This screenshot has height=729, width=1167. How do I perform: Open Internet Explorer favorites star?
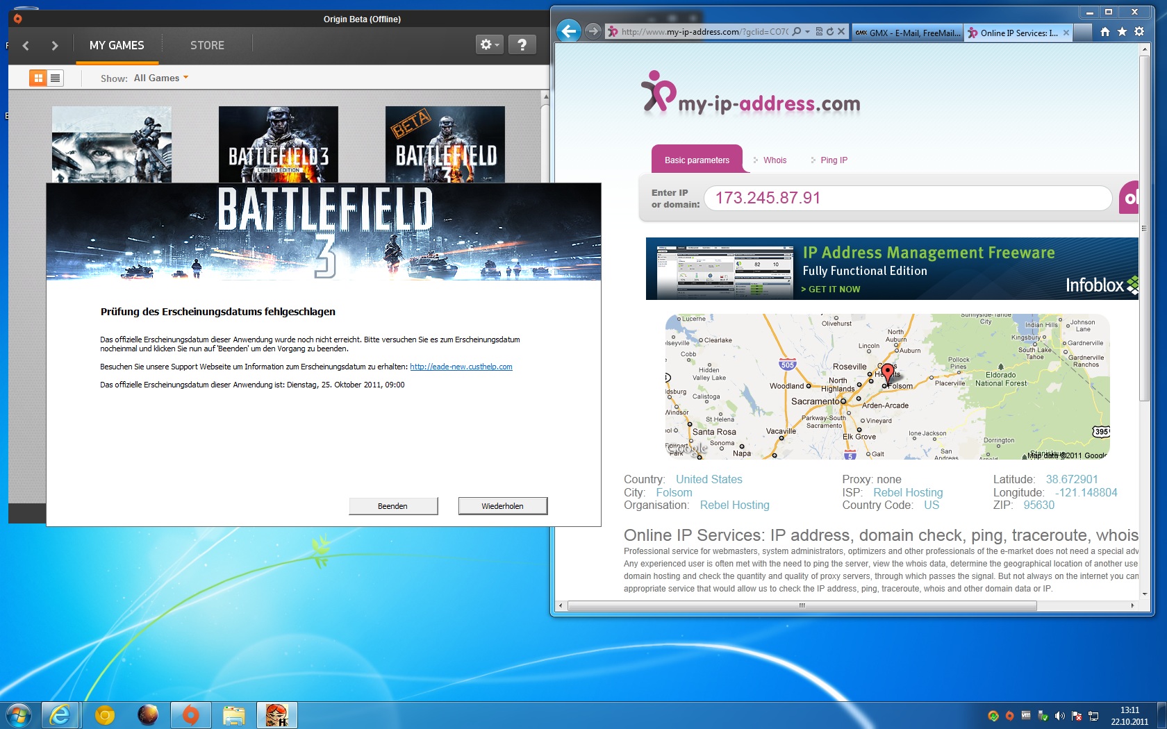point(1122,31)
